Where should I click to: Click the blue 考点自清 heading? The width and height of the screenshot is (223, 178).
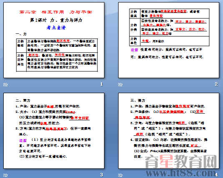coord(56,28)
